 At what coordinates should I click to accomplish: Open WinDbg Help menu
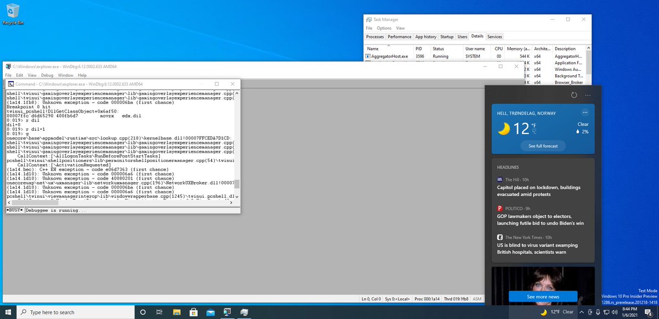tap(82, 75)
